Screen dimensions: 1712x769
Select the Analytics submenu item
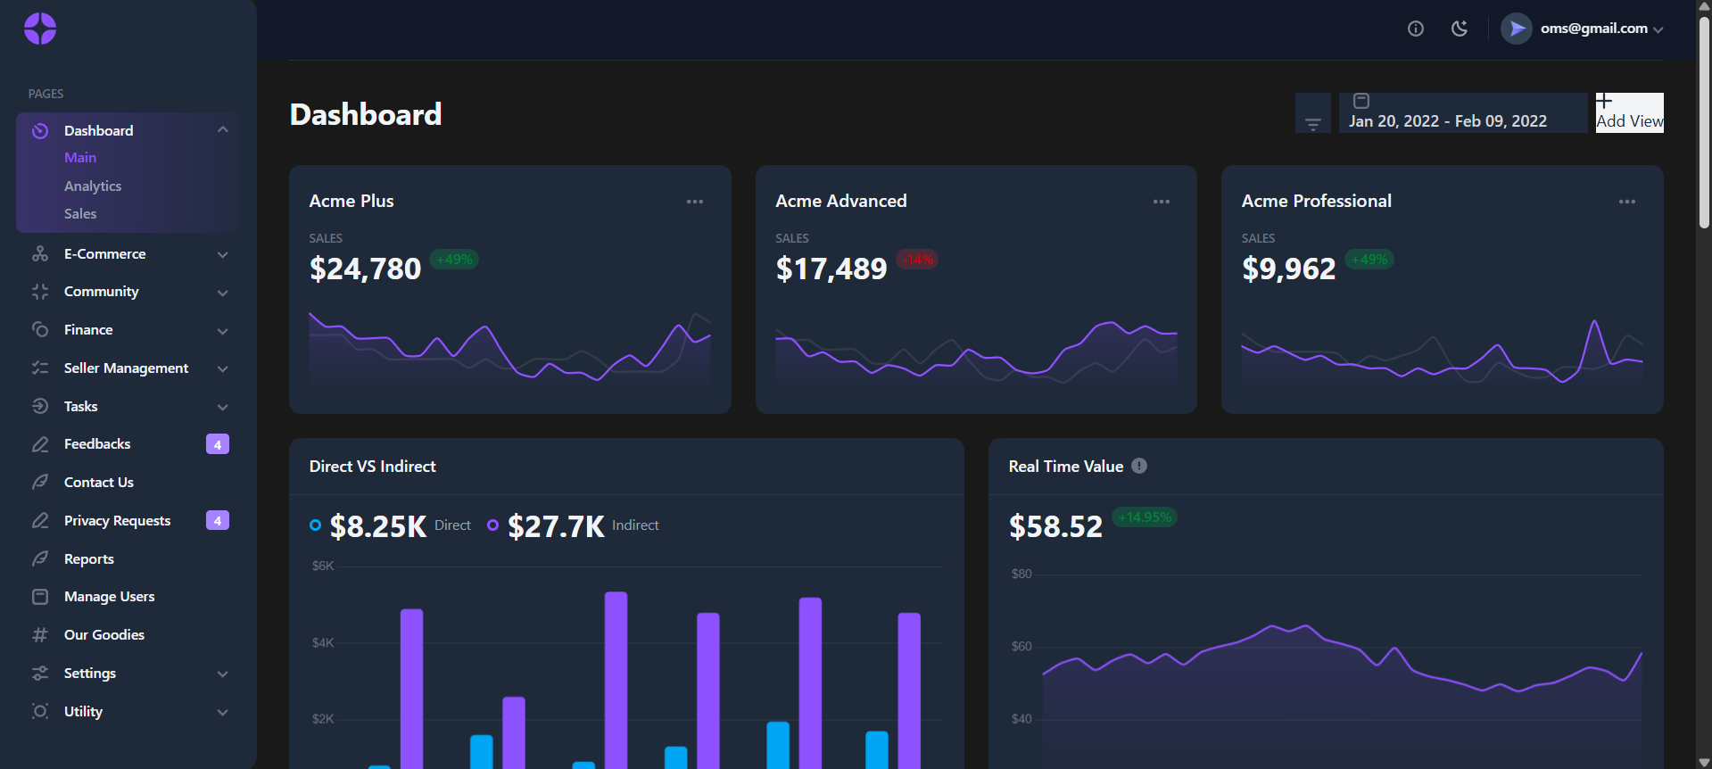pos(93,186)
